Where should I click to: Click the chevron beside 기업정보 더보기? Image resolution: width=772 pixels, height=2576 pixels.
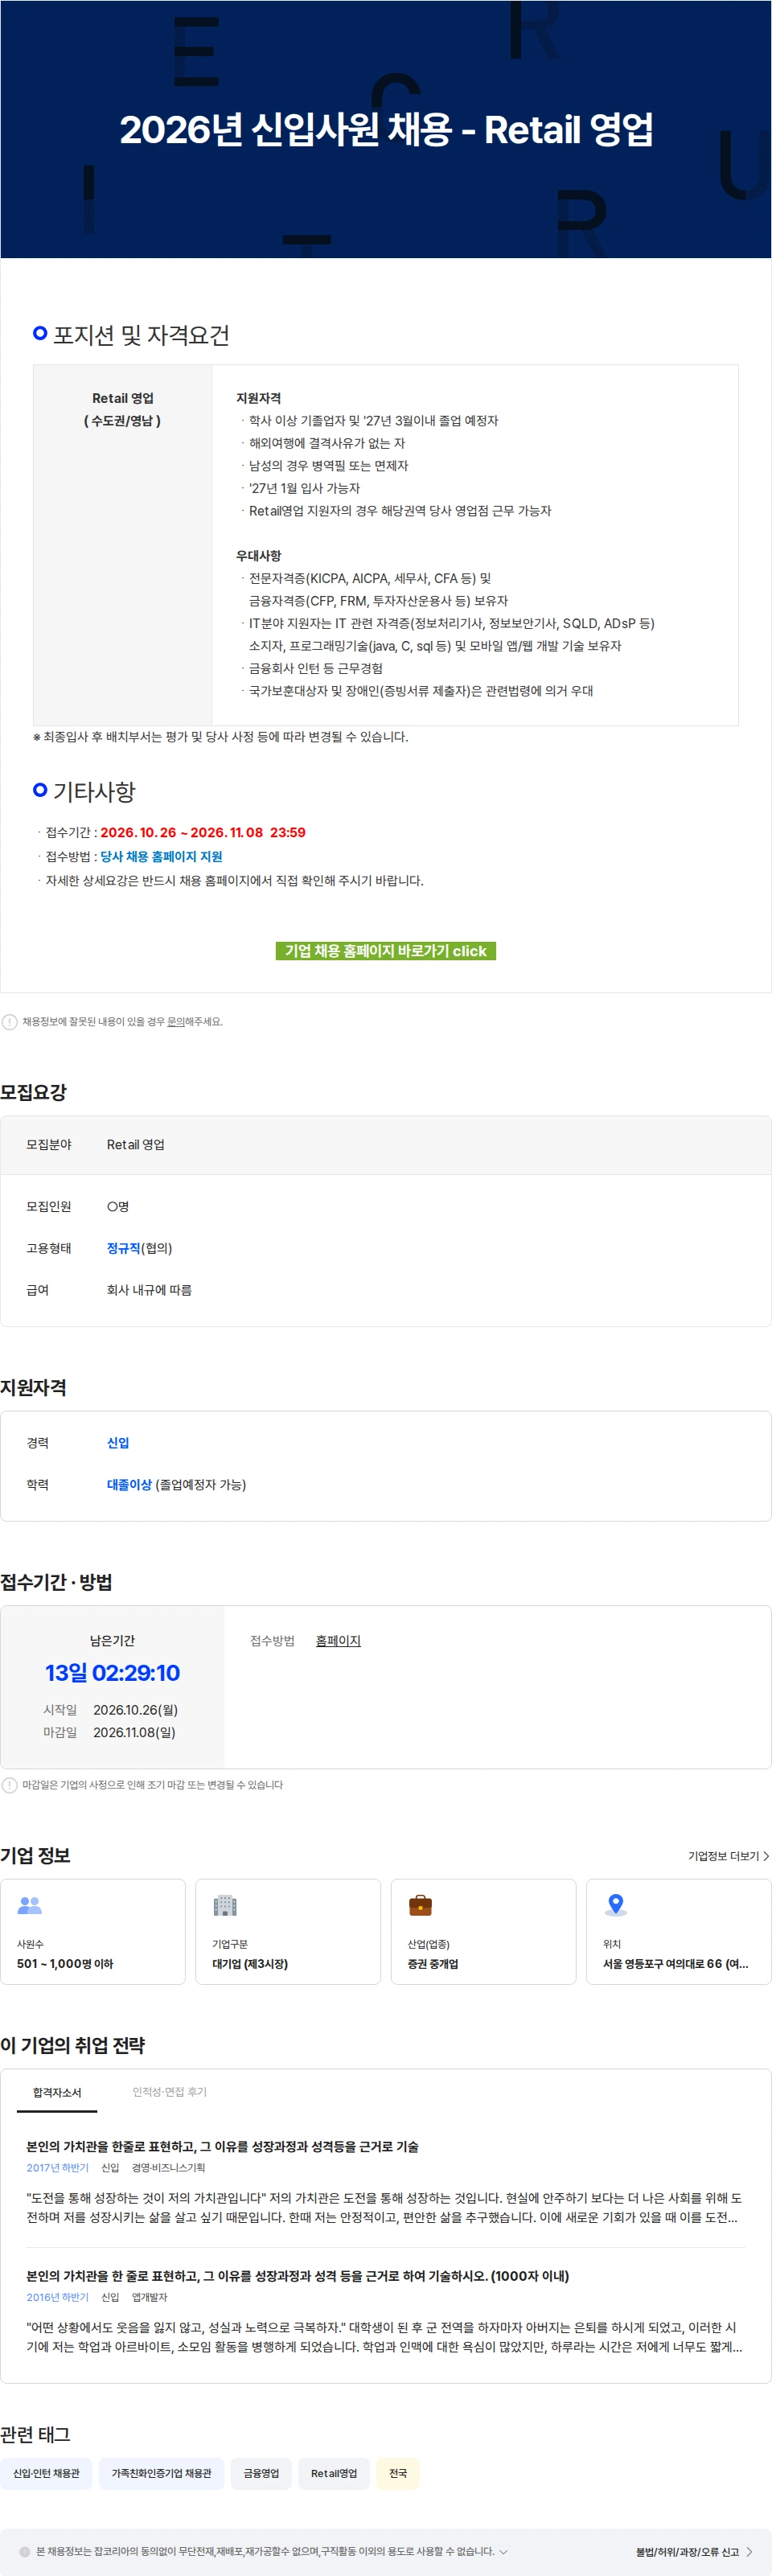tap(766, 1855)
